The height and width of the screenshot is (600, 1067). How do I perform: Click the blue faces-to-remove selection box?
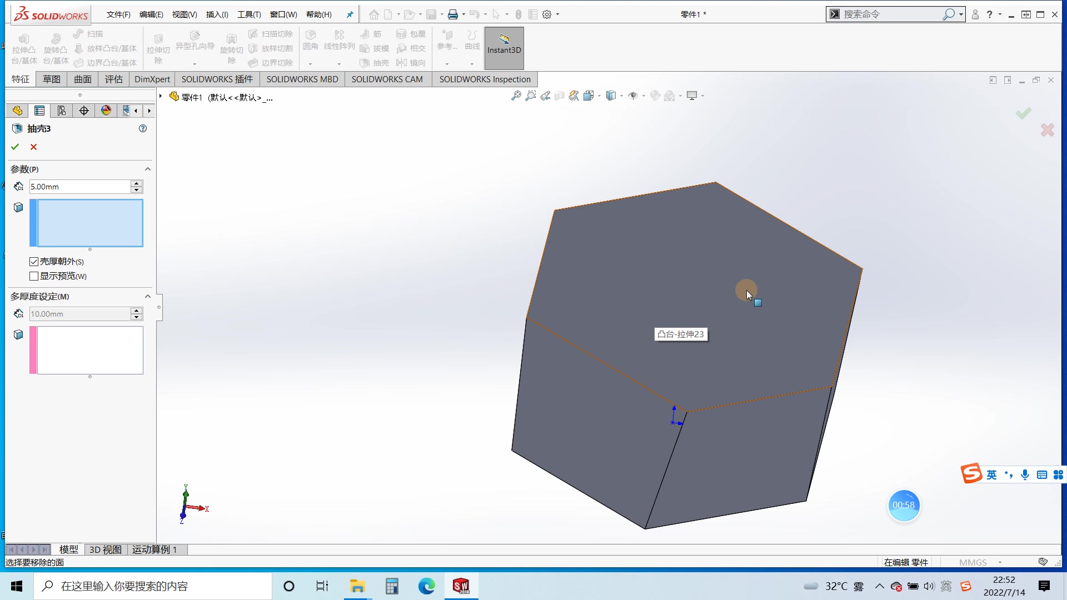[x=89, y=223]
